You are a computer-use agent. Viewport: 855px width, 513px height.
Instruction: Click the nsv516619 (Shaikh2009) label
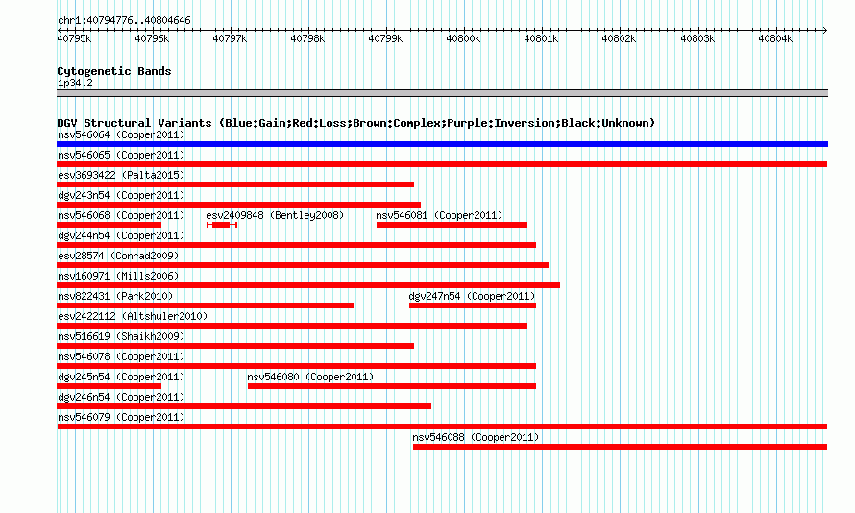[121, 336]
